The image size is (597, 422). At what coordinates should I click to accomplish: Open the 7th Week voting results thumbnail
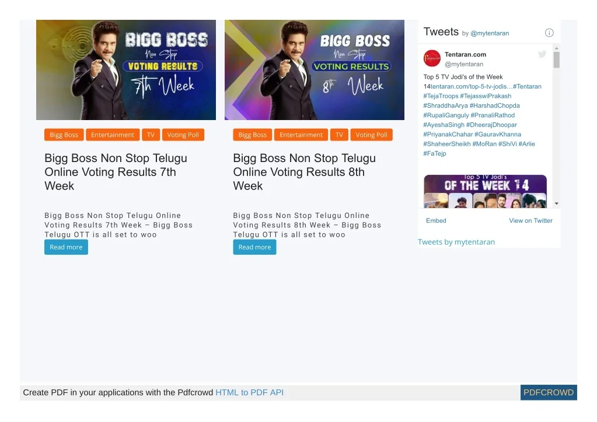[x=126, y=70]
